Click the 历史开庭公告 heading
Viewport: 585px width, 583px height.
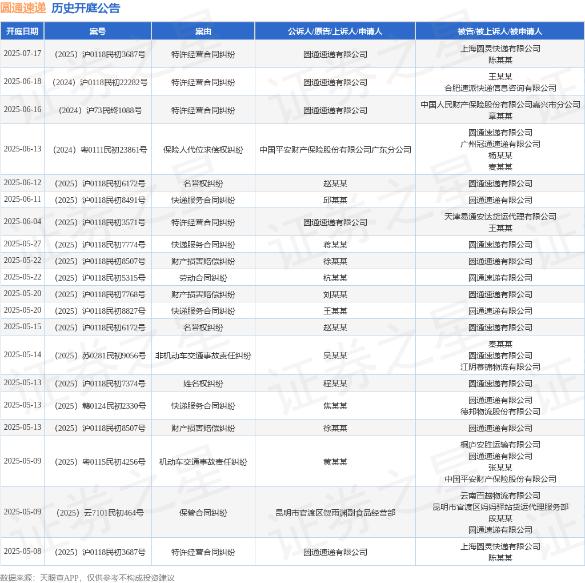click(86, 8)
